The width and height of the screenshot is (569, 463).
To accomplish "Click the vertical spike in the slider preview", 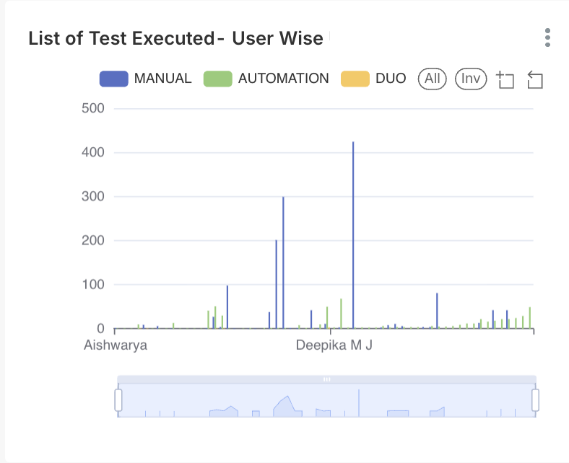I will coord(359,402).
